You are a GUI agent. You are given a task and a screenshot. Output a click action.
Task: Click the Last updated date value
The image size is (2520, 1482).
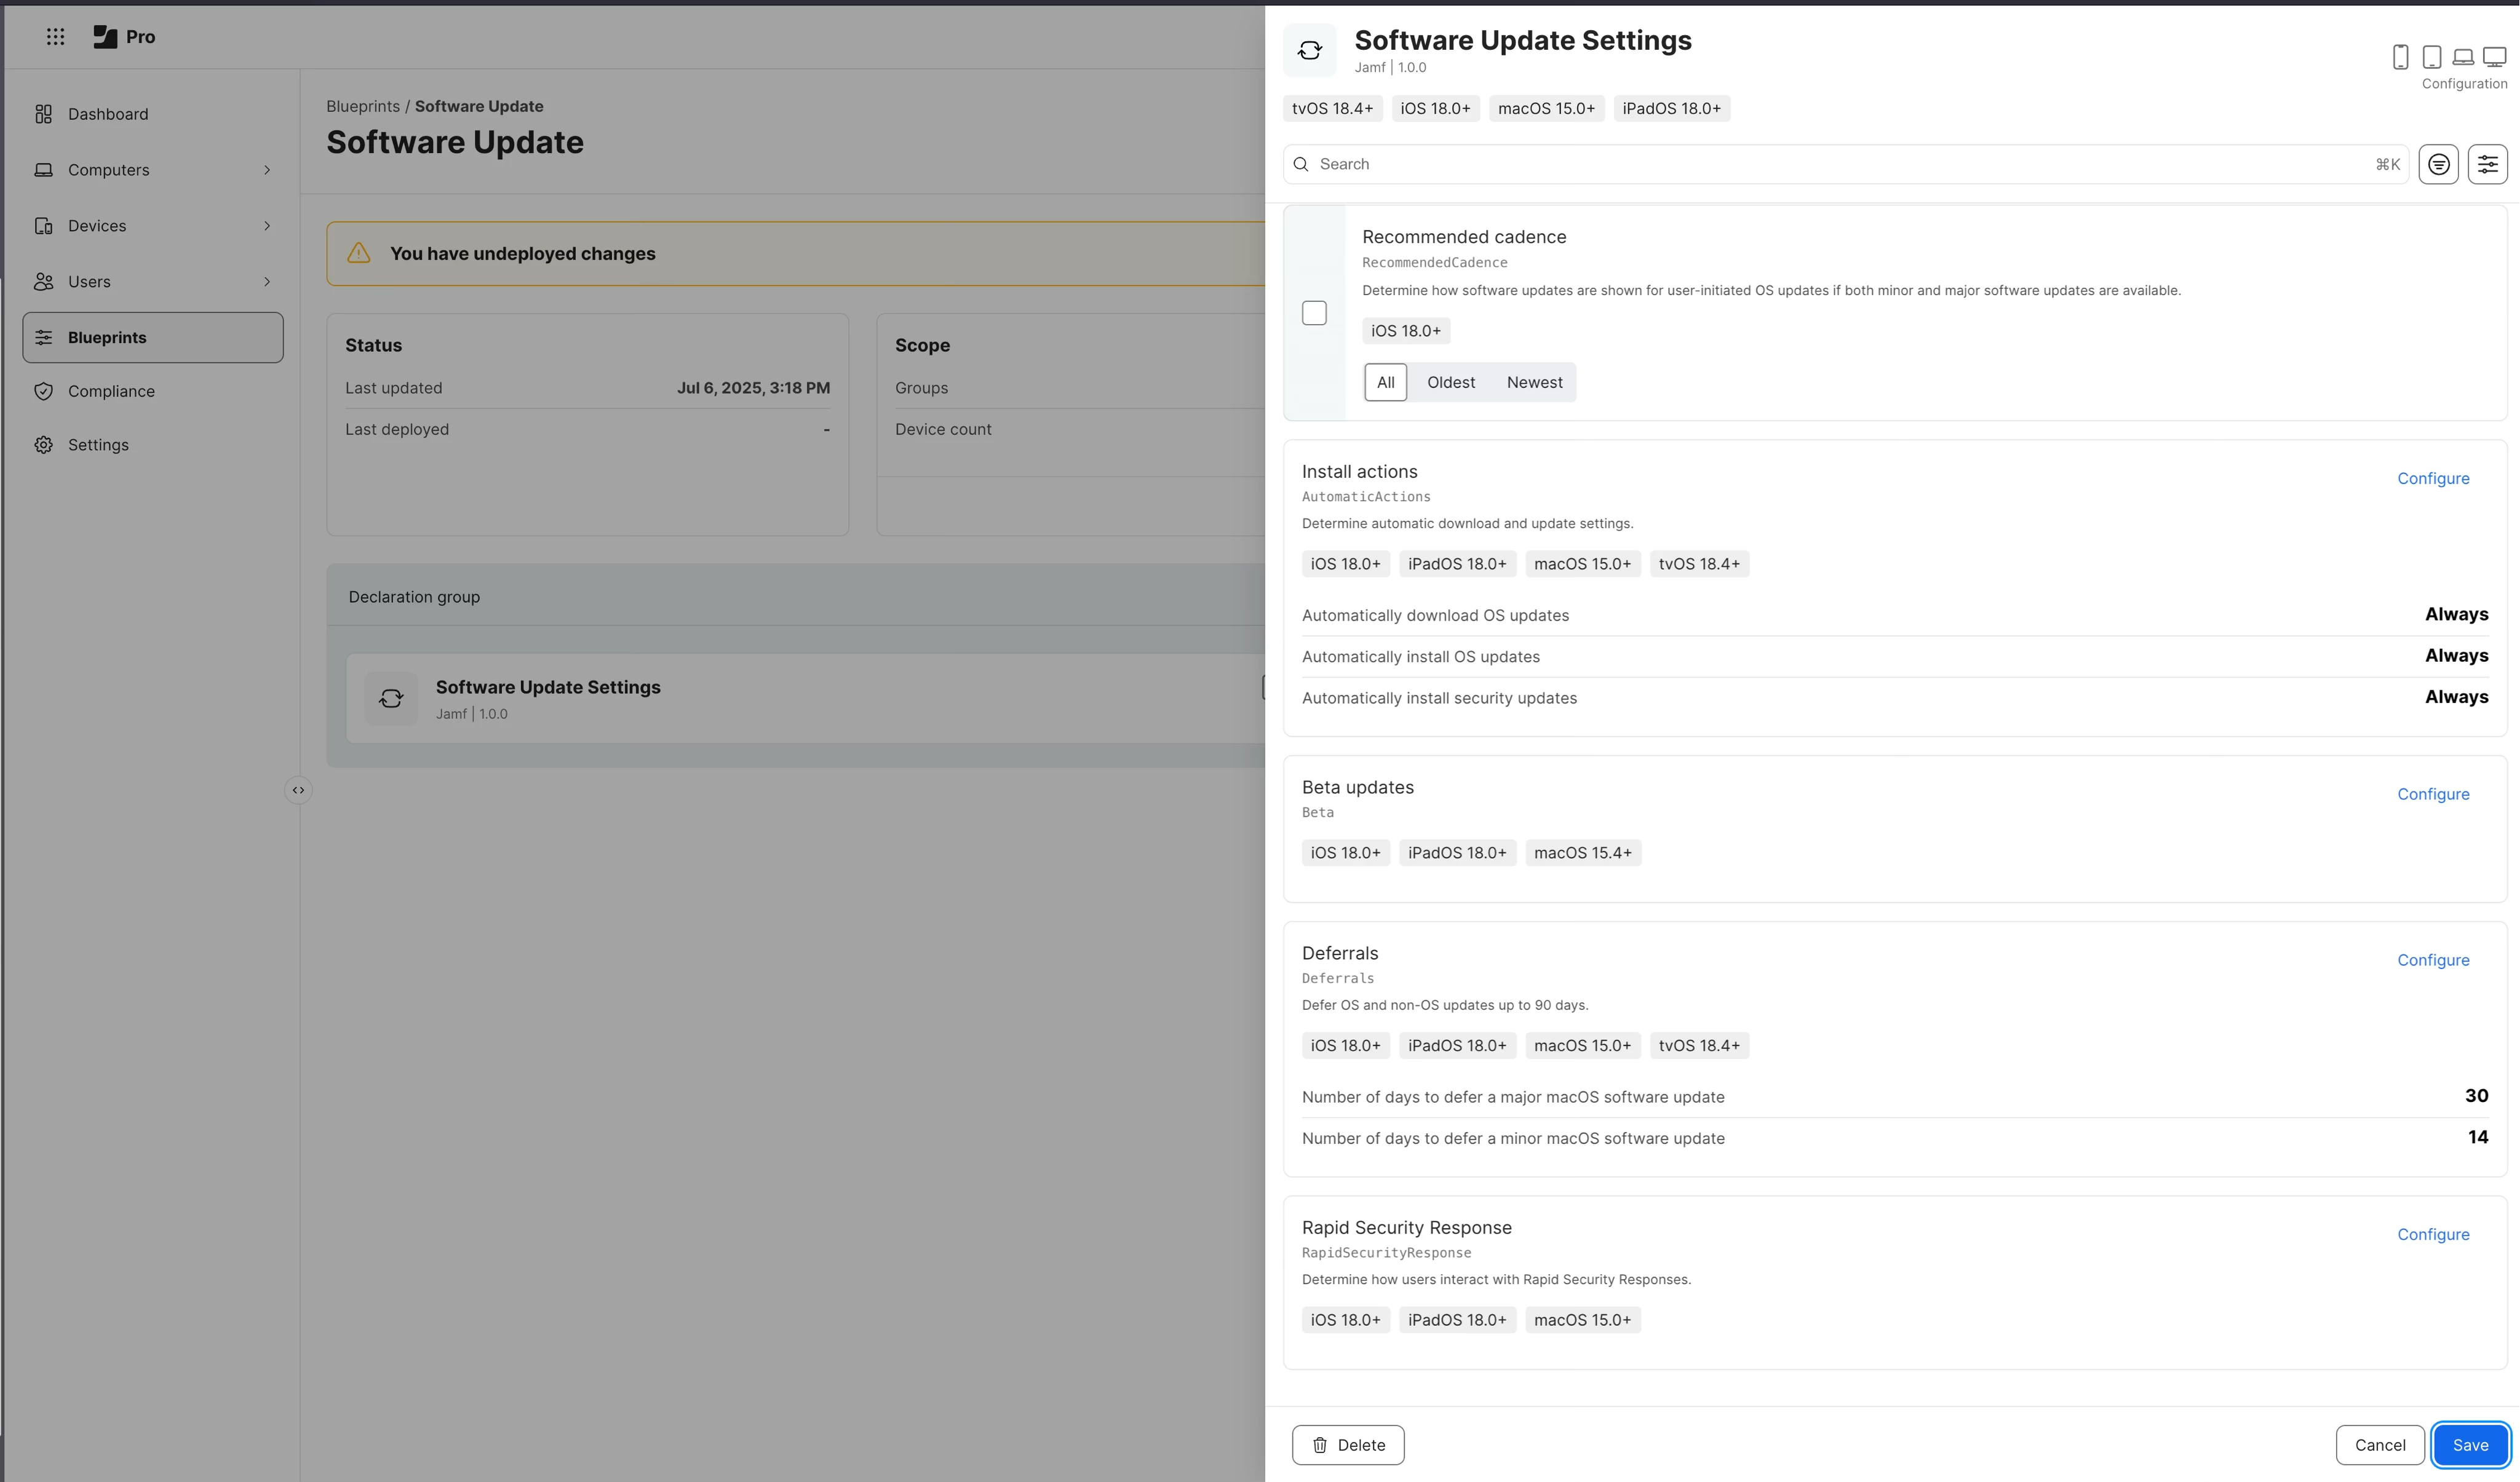tap(753, 388)
